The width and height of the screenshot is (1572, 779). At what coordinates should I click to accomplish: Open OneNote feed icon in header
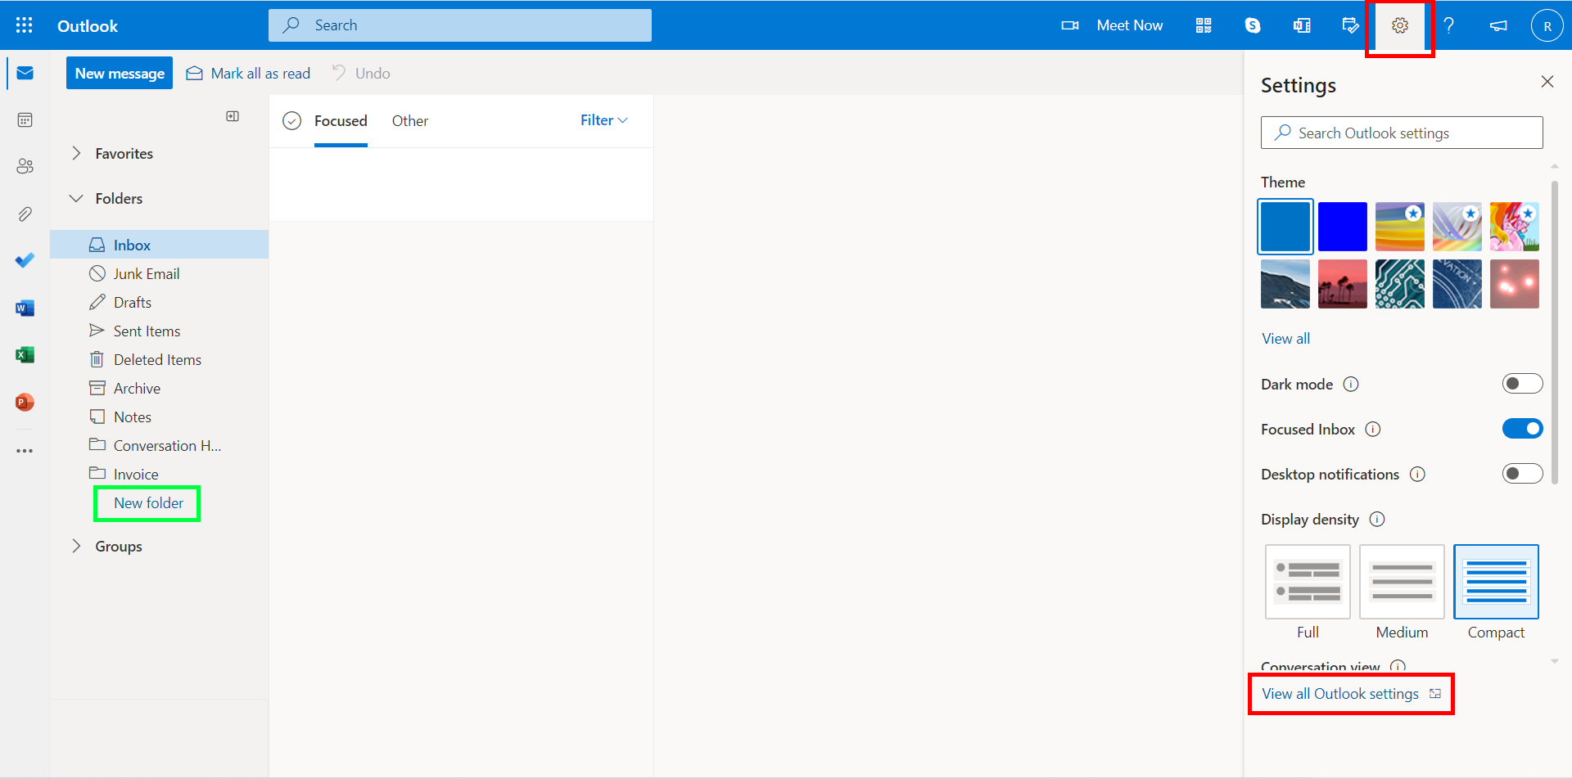1302,25
